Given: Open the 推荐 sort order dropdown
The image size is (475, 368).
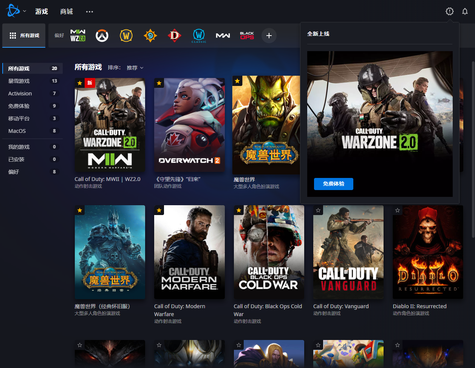Looking at the screenshot, I should pos(135,68).
